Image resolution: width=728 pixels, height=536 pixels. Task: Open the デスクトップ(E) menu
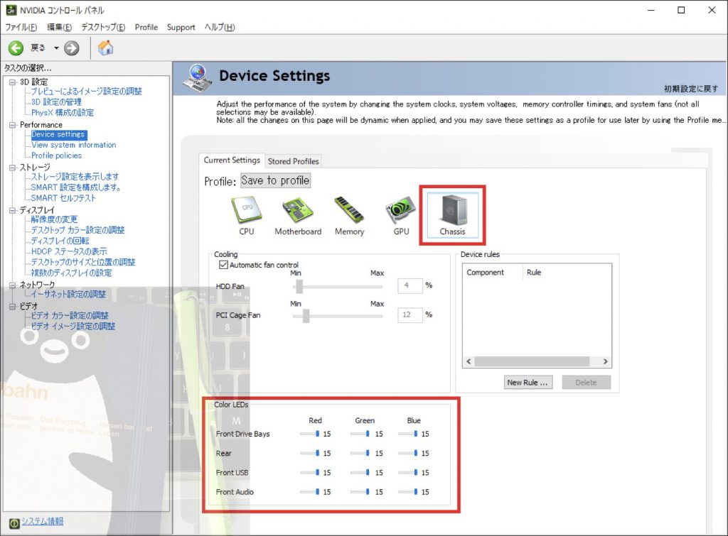(103, 28)
